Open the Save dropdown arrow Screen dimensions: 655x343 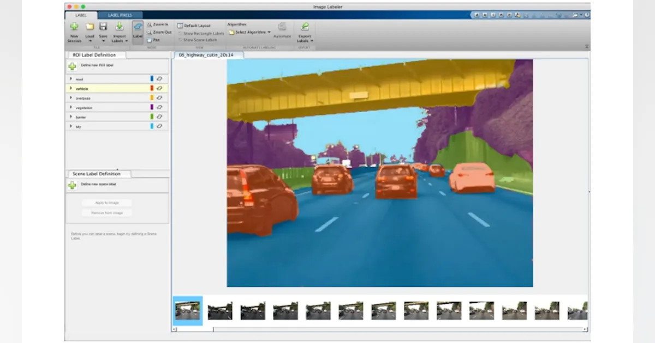pos(103,41)
